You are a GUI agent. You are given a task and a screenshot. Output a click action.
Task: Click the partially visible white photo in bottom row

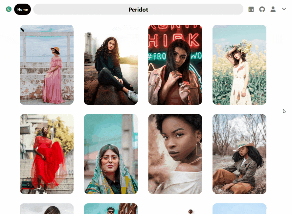tap(175, 209)
